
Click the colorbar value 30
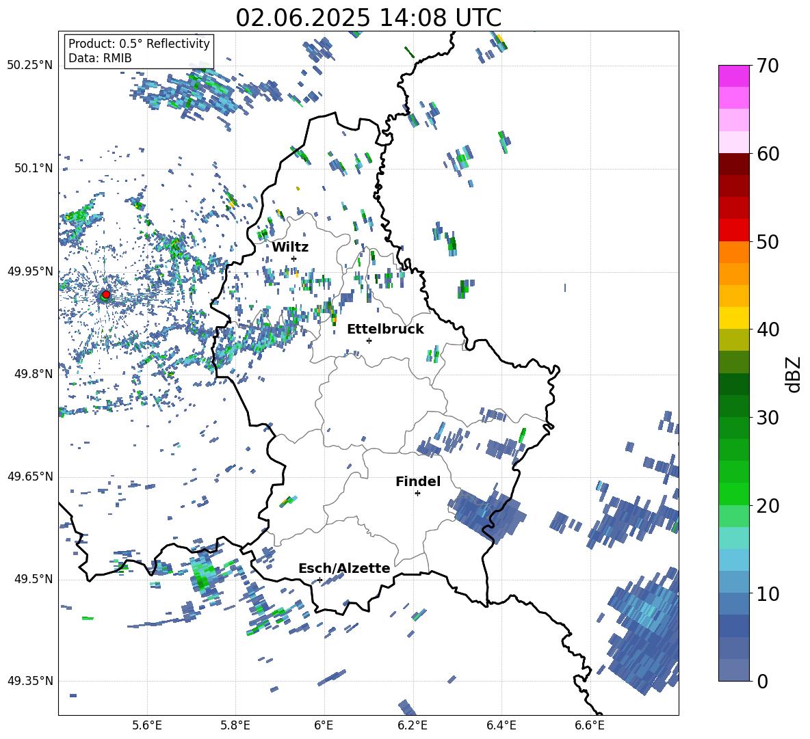pos(768,418)
